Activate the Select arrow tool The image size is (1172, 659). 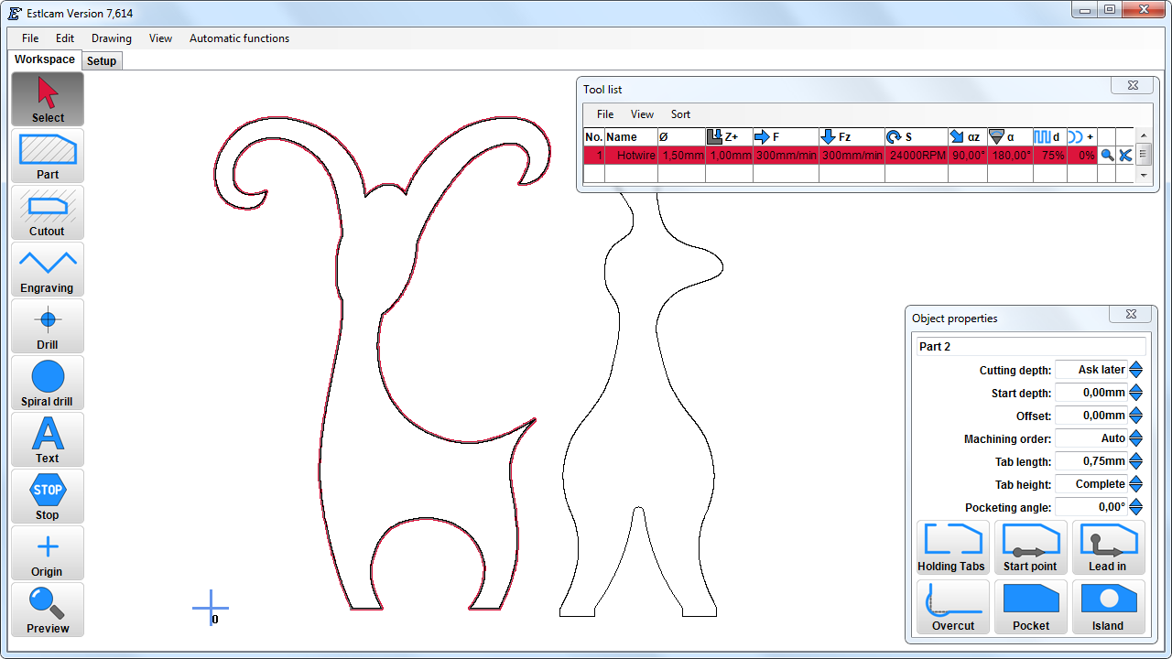pos(48,99)
